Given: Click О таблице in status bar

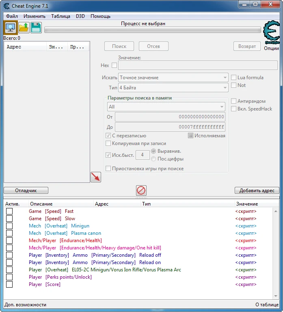Looking at the screenshot, I should coord(267,305).
